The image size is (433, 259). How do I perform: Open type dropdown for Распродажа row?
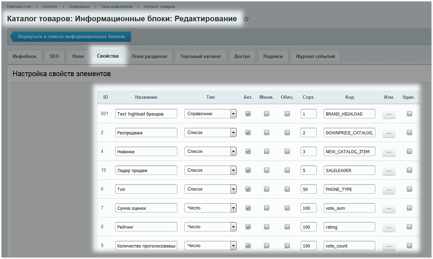211,133
